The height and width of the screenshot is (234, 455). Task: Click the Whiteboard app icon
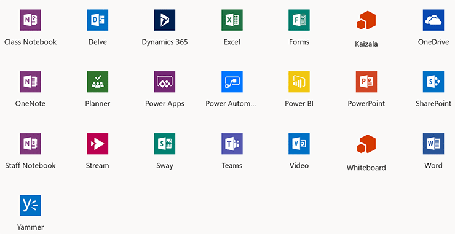(x=366, y=144)
